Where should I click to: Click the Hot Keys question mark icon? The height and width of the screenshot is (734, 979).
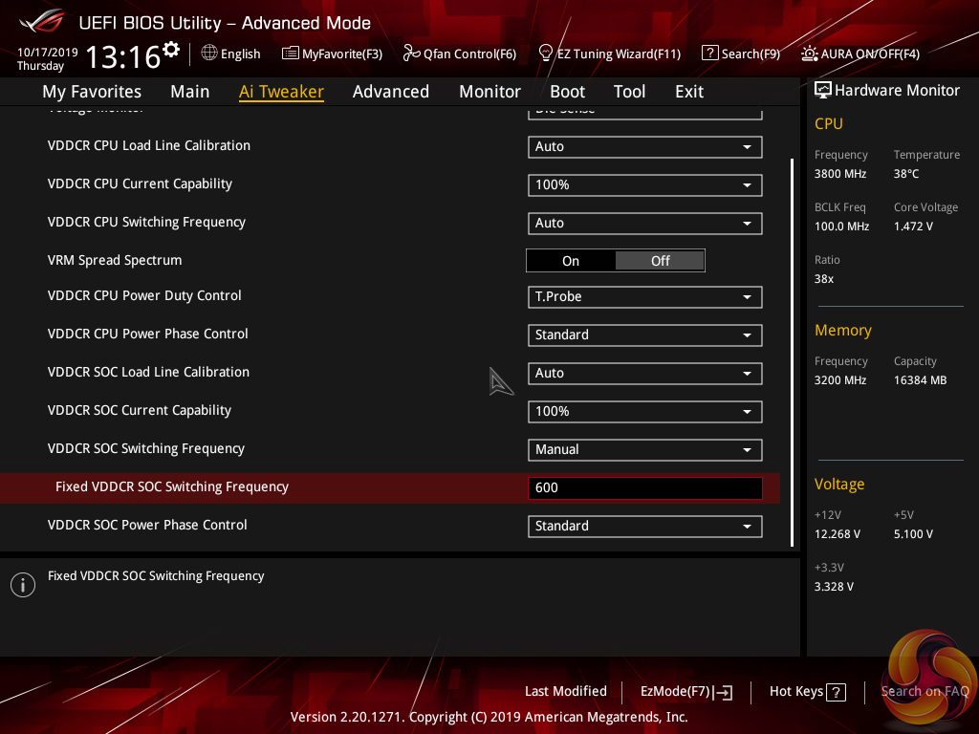tap(836, 692)
